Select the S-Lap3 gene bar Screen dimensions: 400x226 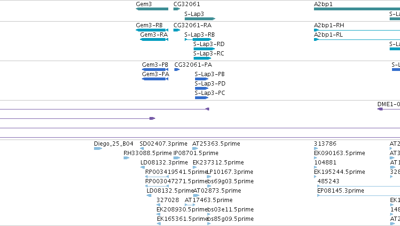pos(200,19)
